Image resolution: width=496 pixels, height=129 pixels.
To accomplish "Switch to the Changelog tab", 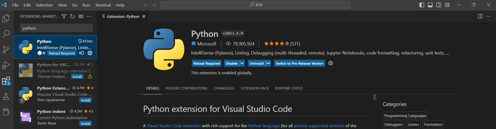I will click(224, 88).
